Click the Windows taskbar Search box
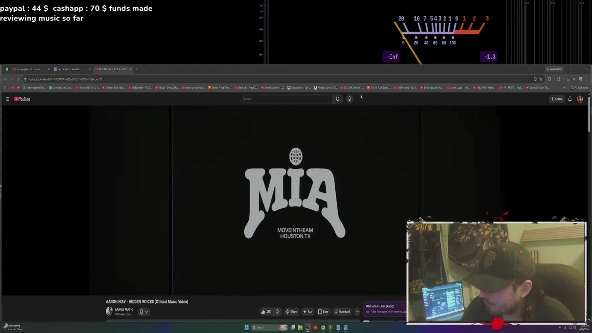Viewport: 592px width, 333px height. (271, 327)
